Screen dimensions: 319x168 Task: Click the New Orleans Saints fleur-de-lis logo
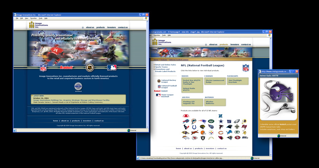tap(237, 127)
